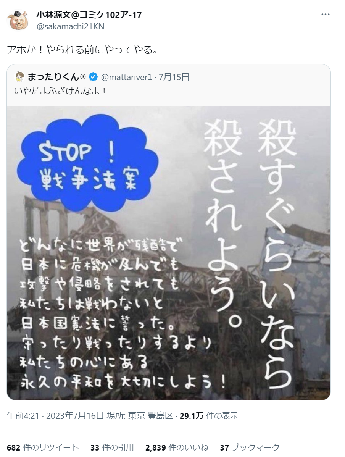Click the 37 ブックマーク count
This screenshot has height=457, width=345.
coord(250,447)
